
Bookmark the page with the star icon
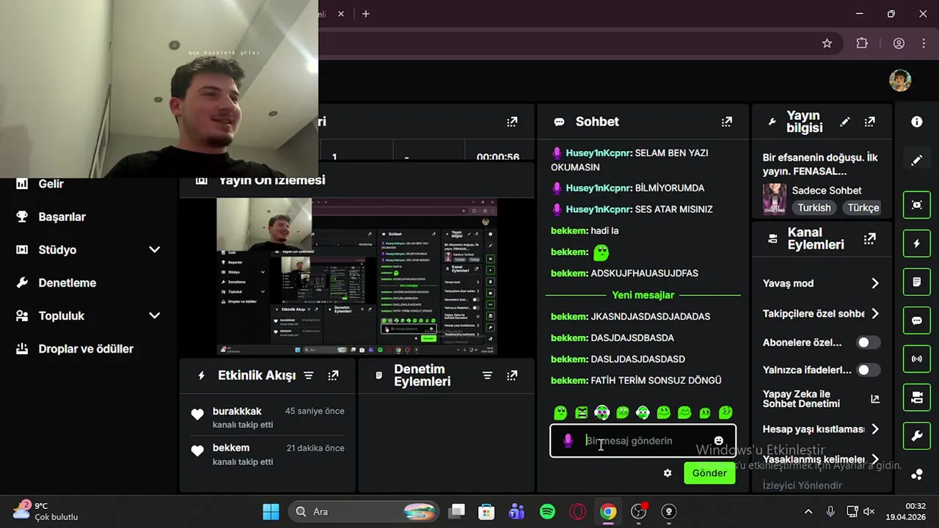click(827, 43)
